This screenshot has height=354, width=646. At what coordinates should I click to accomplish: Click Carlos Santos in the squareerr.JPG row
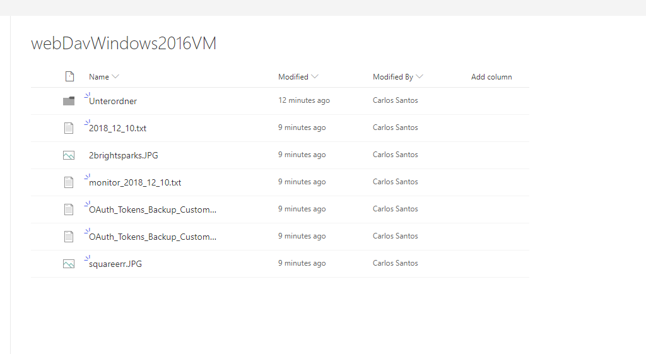(395, 263)
